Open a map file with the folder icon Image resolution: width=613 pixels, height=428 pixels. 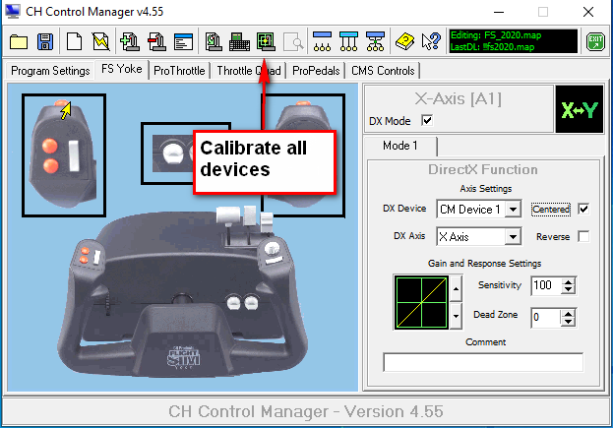tap(20, 41)
